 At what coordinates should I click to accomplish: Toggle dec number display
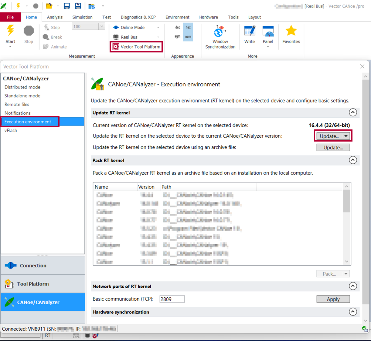[x=178, y=27]
